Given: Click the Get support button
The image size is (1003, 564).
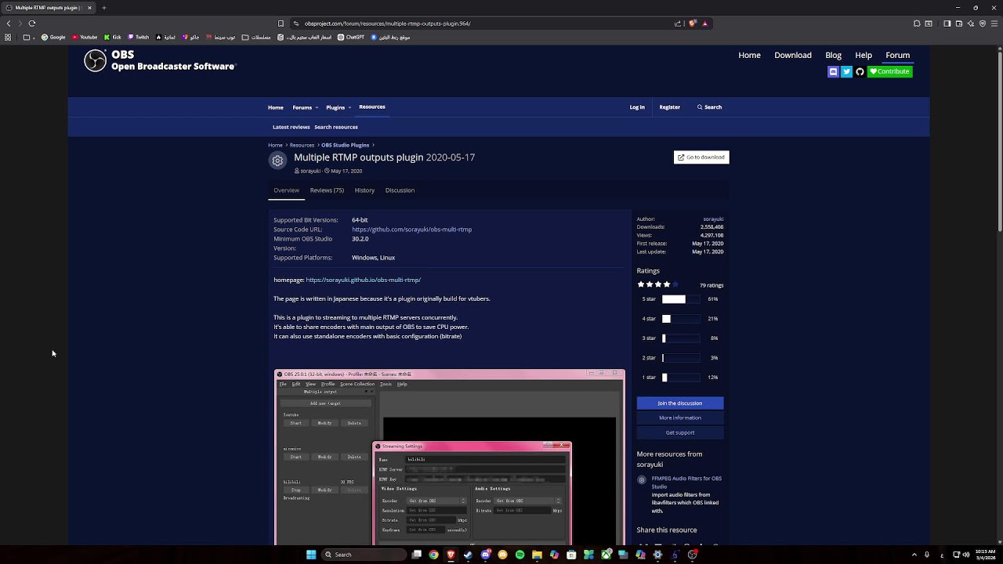Looking at the screenshot, I should pos(680,432).
